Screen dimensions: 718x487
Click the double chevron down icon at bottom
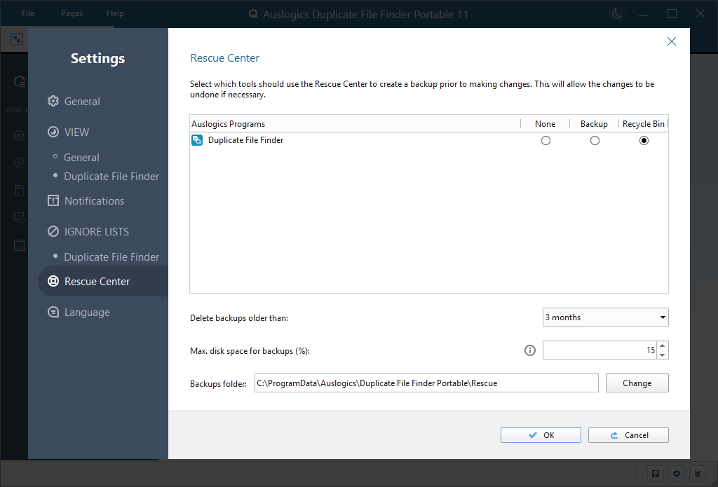pos(698,474)
